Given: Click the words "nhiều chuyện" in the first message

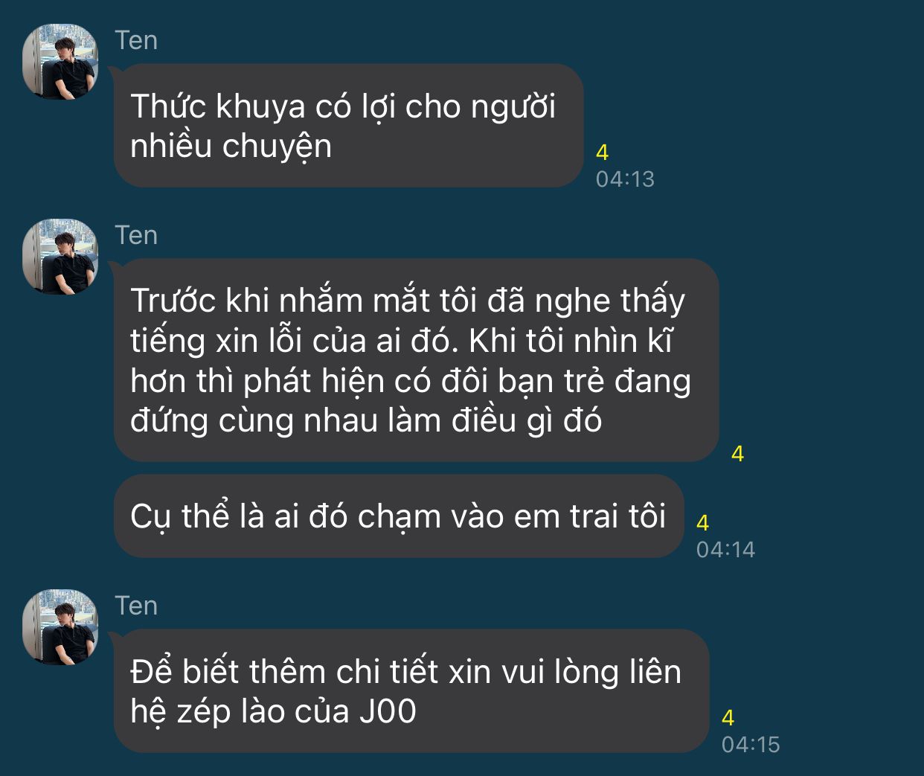Looking at the screenshot, I should pyautogui.click(x=231, y=147).
